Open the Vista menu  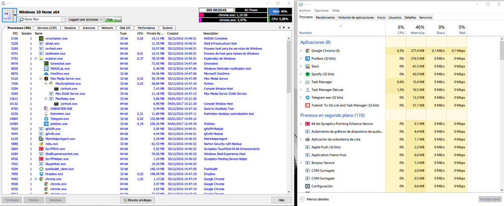[336, 11]
